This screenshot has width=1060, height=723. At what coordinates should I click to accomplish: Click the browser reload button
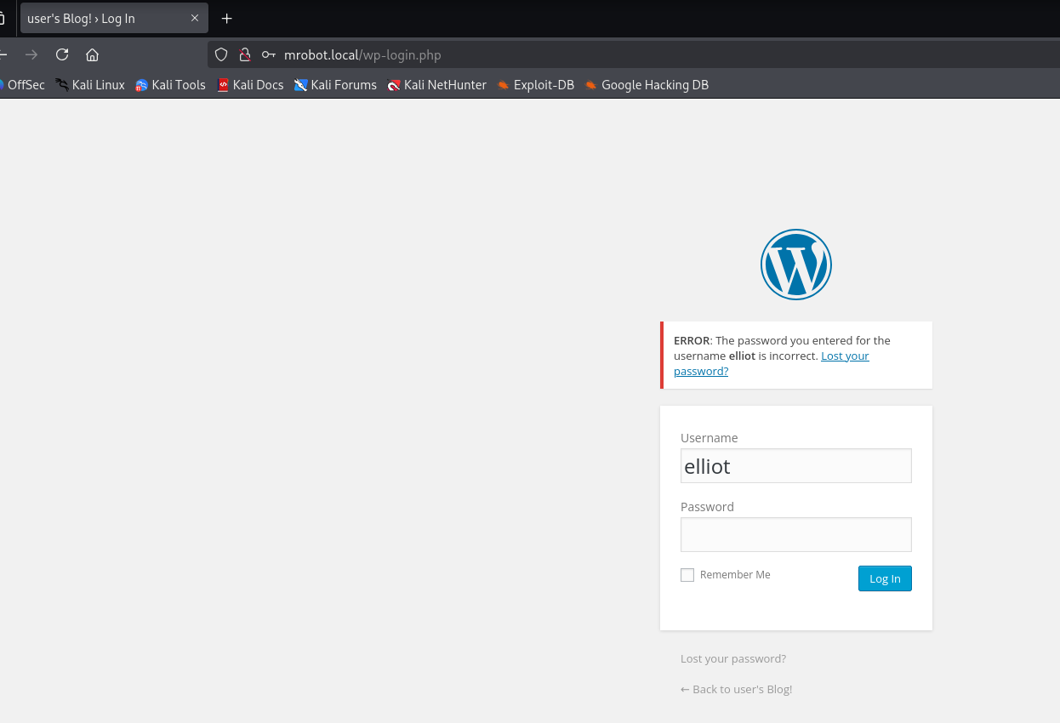pos(62,55)
